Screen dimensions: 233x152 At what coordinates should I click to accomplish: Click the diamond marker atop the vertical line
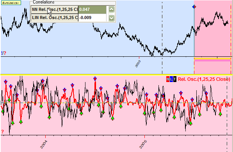pyautogui.click(x=194, y=7)
